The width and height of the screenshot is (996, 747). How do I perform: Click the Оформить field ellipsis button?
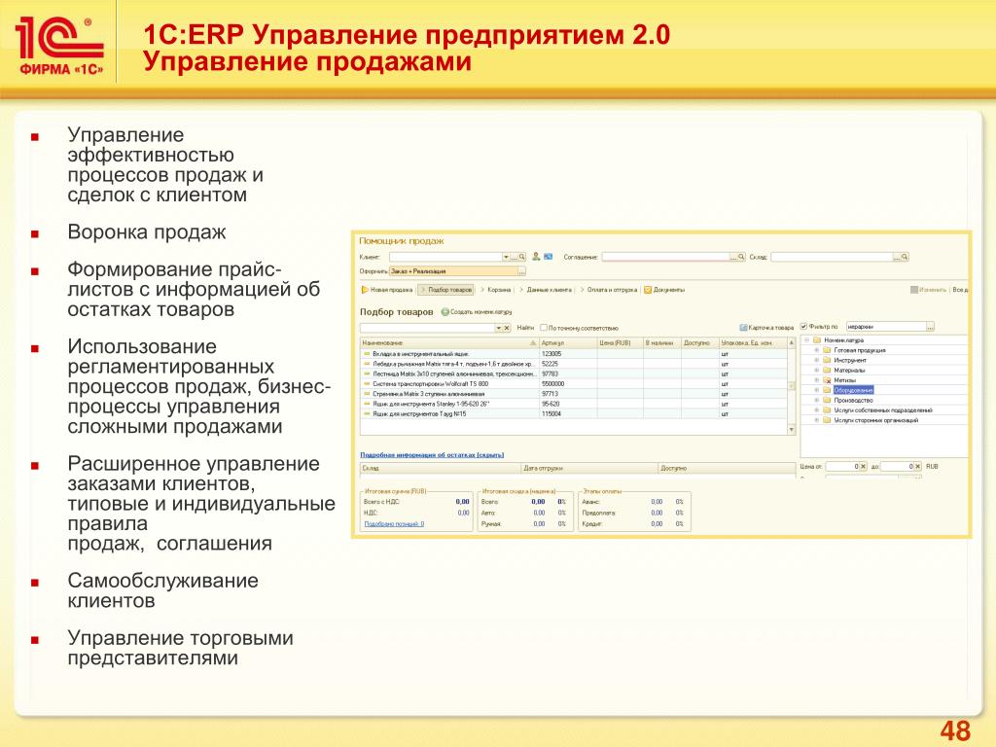click(x=521, y=271)
